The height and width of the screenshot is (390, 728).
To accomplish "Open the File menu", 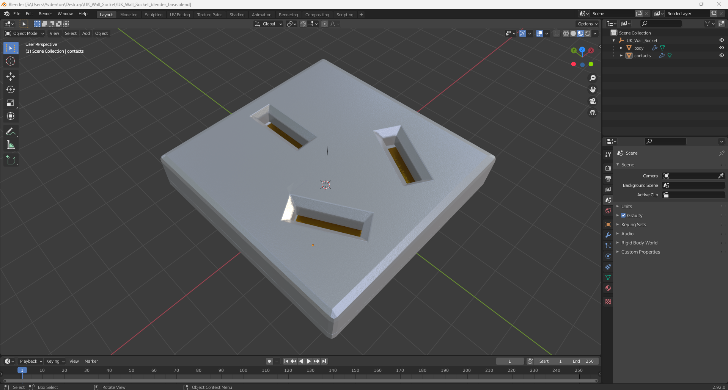I will (17, 14).
